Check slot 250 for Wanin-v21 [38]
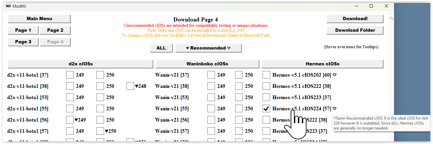 (239, 86)
